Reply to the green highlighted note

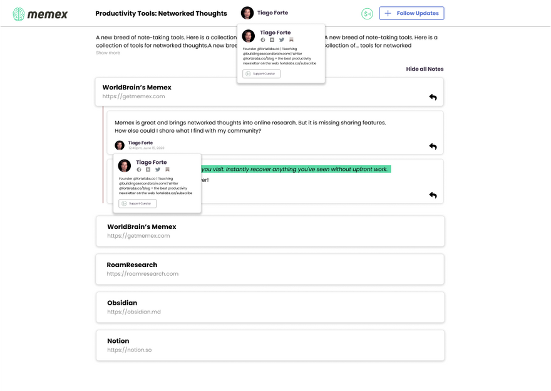pyautogui.click(x=433, y=195)
